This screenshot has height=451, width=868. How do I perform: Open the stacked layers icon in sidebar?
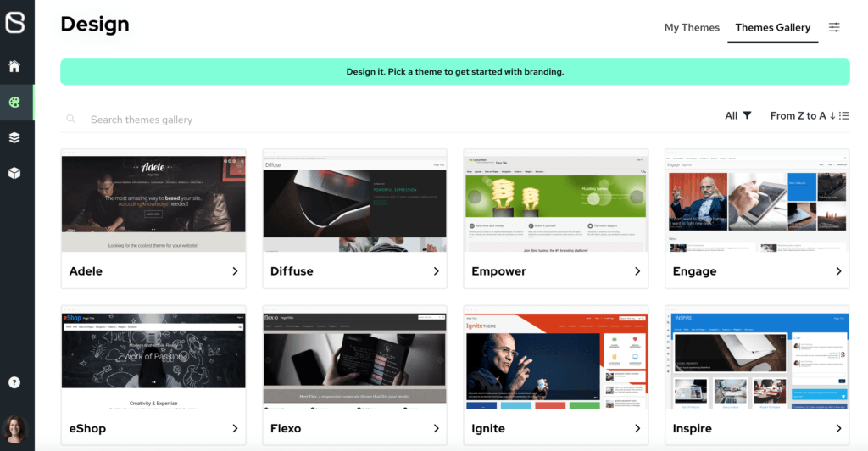(14, 138)
